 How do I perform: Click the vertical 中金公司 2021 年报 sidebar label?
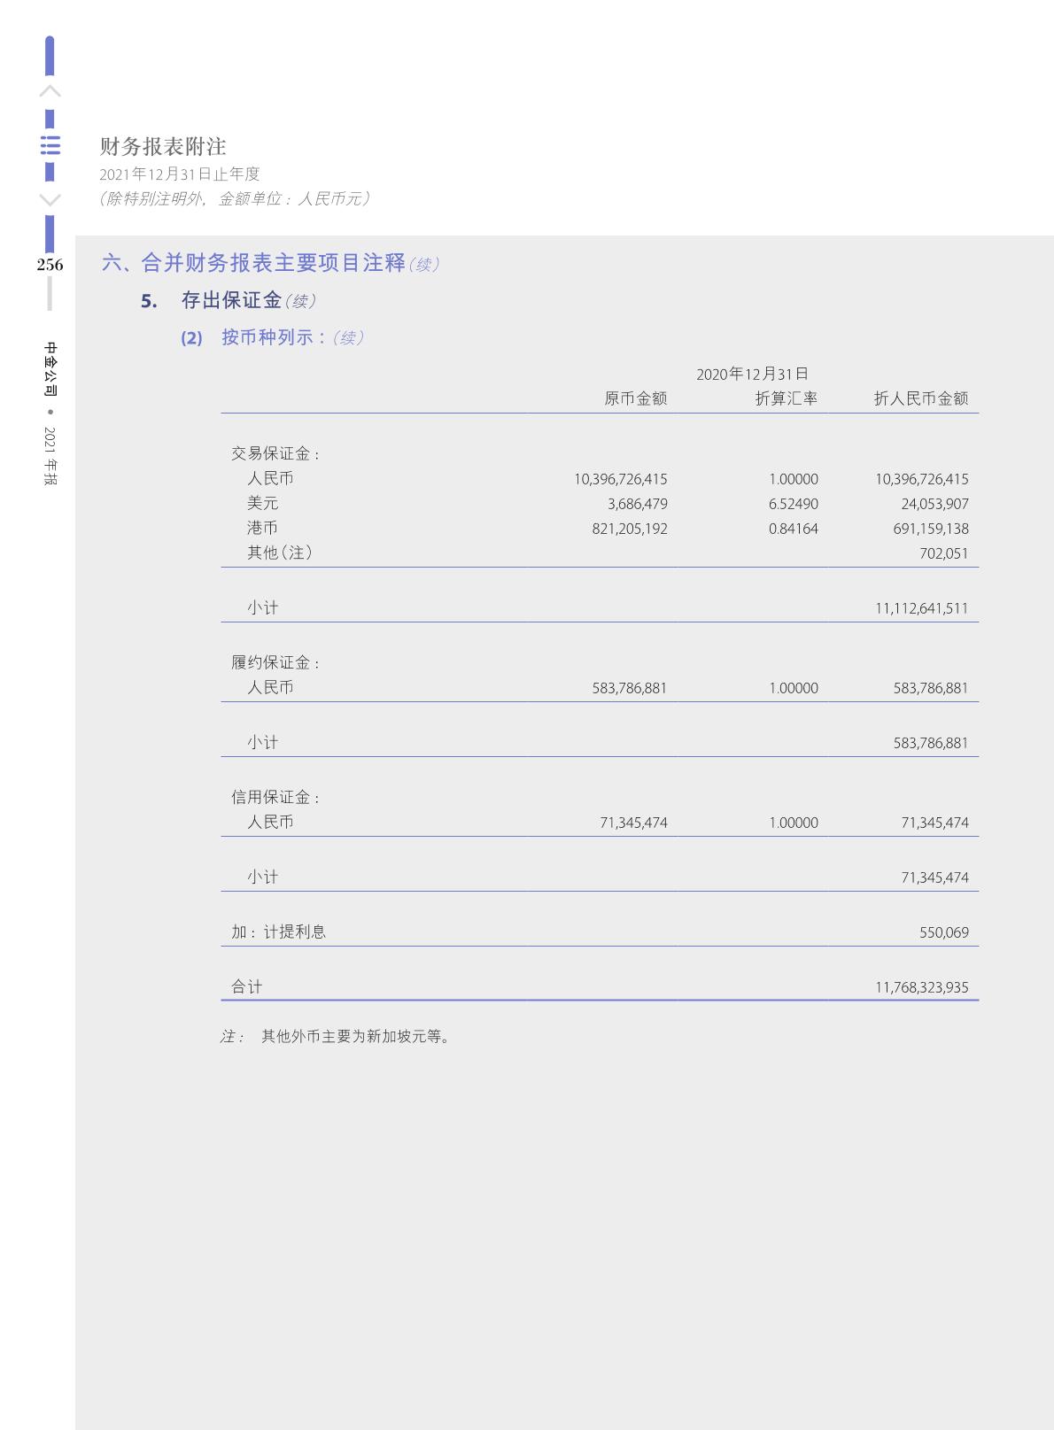(x=50, y=413)
